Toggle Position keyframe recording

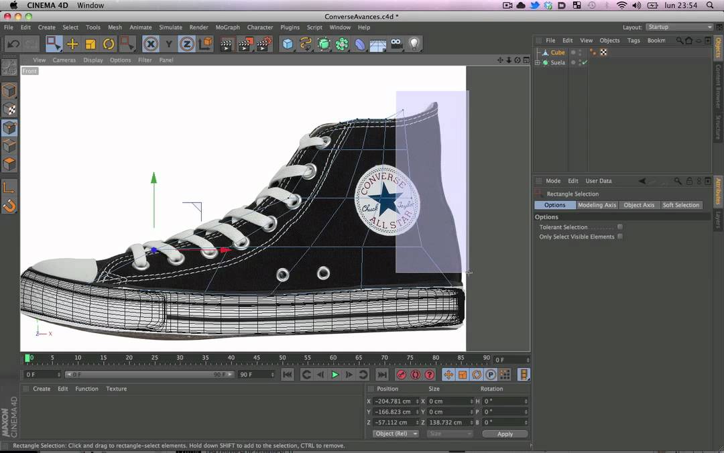[448, 375]
